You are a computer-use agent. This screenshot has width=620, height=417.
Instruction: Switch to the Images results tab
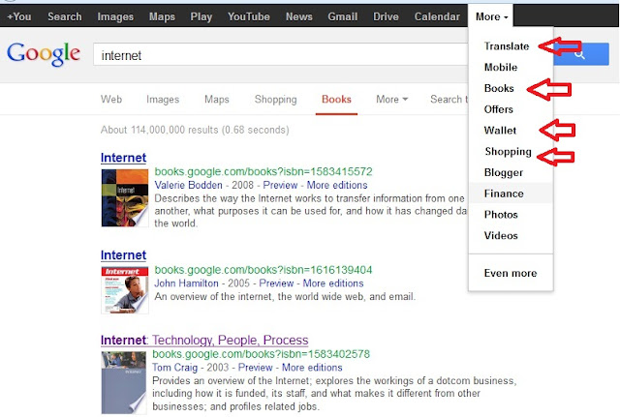[x=163, y=99]
